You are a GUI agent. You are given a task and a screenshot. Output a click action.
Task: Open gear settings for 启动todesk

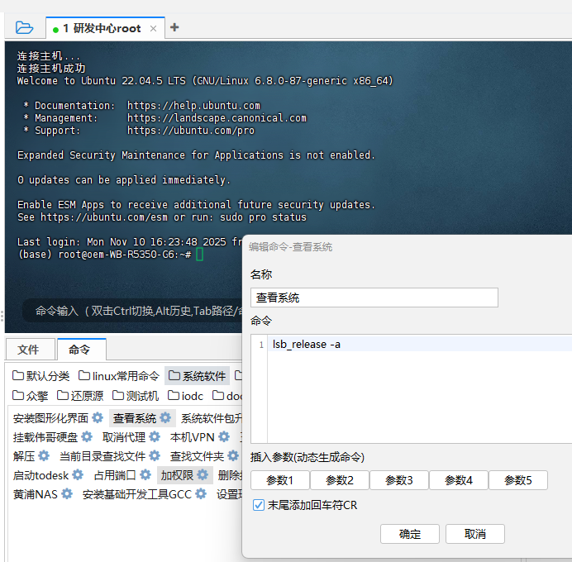pos(78,475)
